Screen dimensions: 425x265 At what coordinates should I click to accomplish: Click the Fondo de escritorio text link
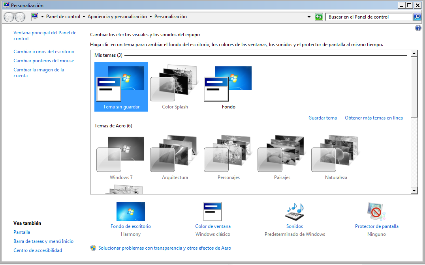[131, 226]
